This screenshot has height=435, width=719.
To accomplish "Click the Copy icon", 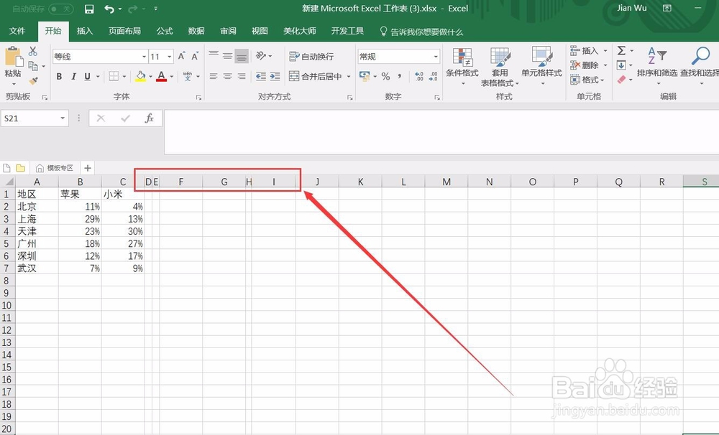I will pos(33,66).
